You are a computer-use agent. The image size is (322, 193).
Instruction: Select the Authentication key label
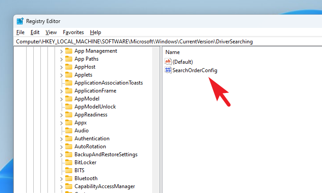coord(92,139)
